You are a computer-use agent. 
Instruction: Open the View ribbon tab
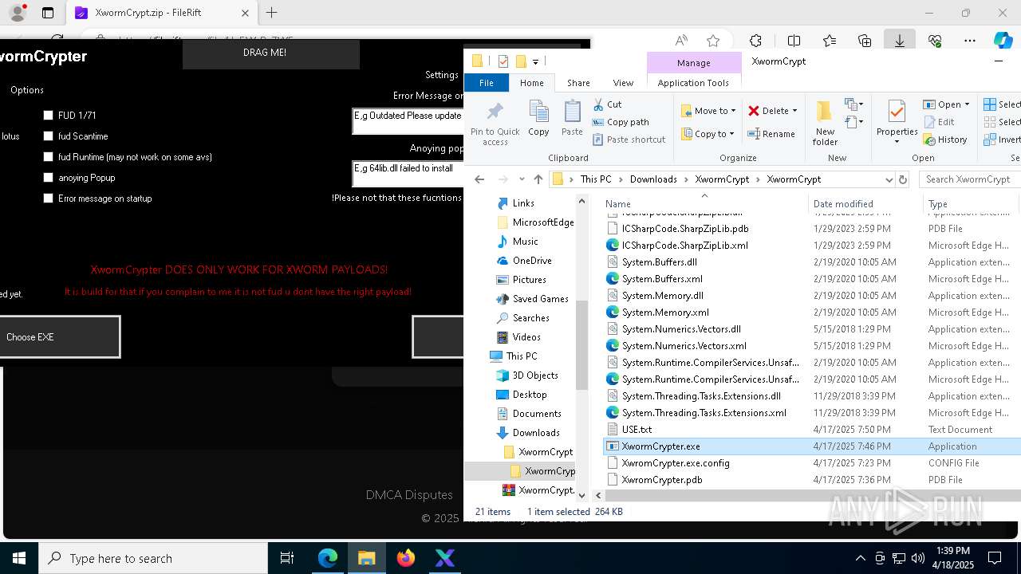coord(623,83)
